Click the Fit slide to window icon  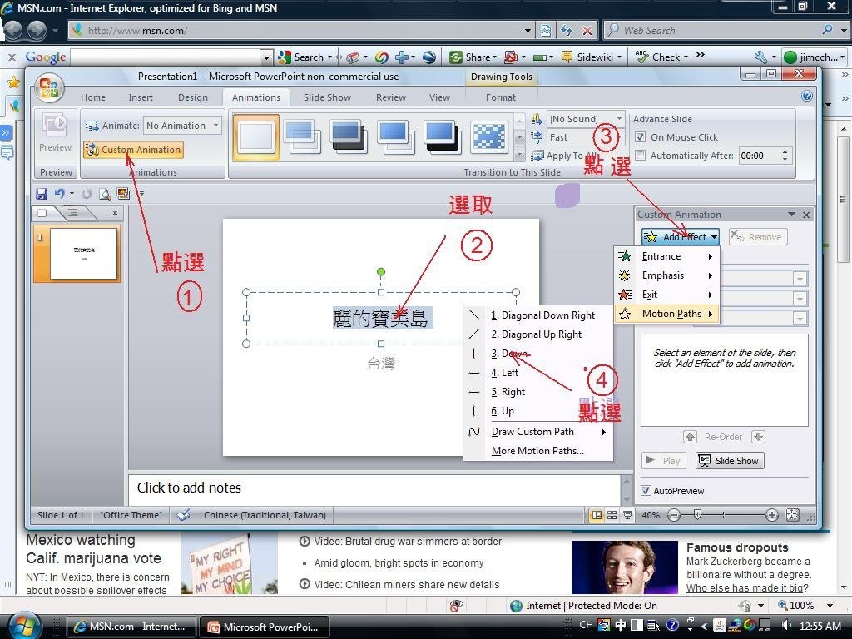(792, 514)
